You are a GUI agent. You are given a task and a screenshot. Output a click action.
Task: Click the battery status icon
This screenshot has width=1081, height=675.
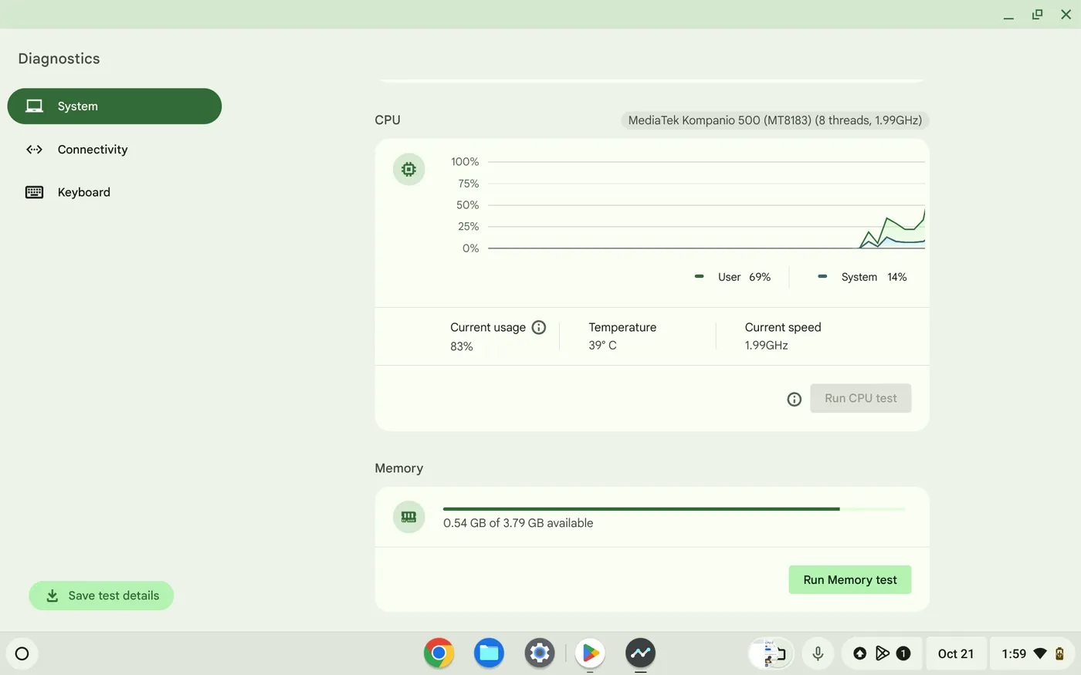1060,653
